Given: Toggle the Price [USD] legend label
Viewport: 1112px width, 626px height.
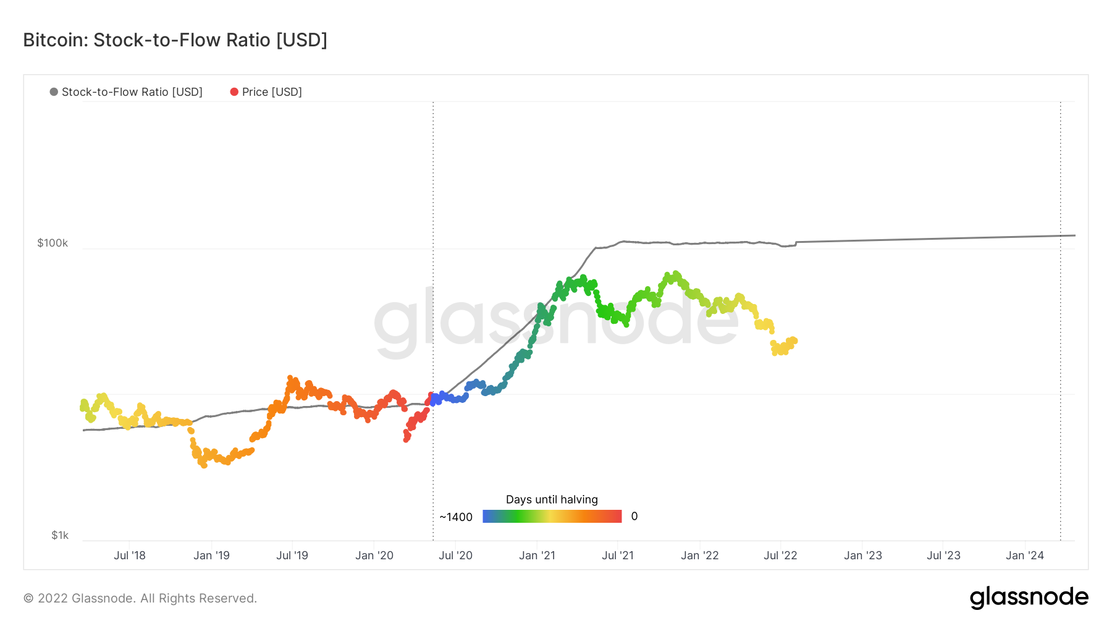Looking at the screenshot, I should pos(272,92).
